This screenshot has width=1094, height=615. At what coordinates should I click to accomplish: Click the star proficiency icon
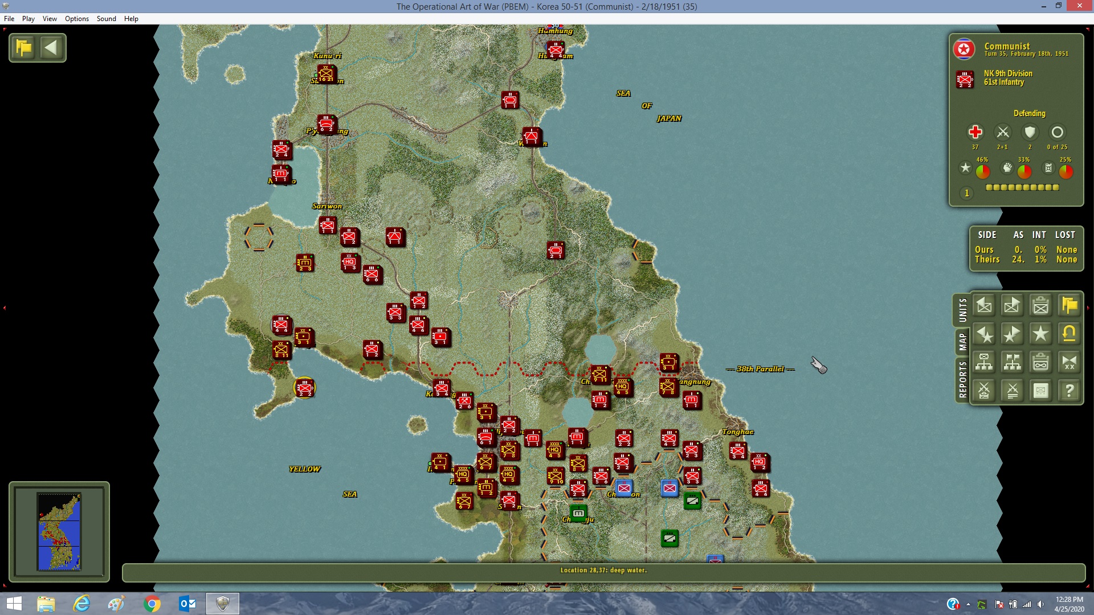(965, 167)
